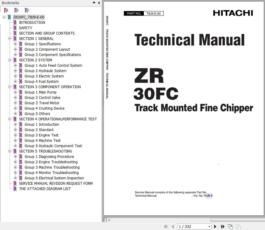Open Group 5 Others bookmark
Viewport: 265px width, 230px height.
[x=37, y=114]
